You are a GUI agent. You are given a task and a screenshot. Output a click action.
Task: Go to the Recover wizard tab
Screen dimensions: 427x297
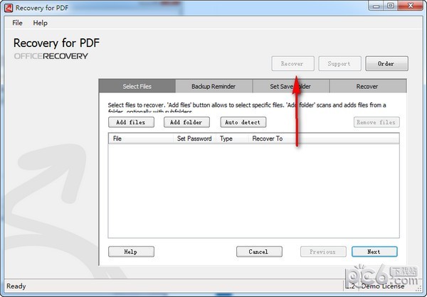tap(368, 86)
